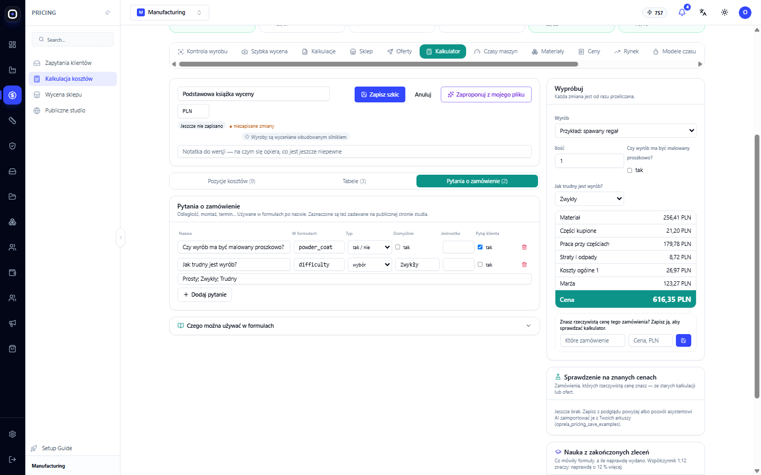Open the 'Przykład: spawany regał' product dropdown
Viewport: 761px width, 475px height.
625,131
